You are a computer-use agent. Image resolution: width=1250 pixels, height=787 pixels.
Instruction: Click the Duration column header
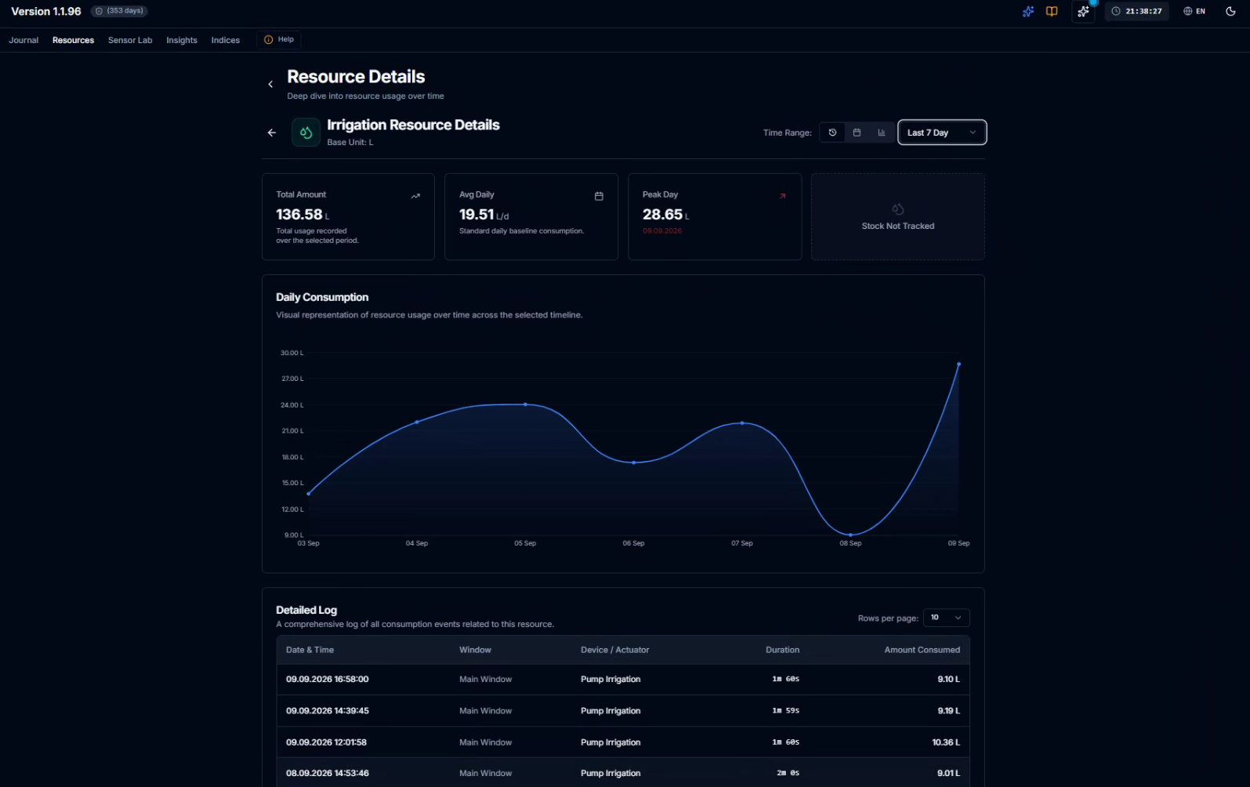pyautogui.click(x=782, y=650)
